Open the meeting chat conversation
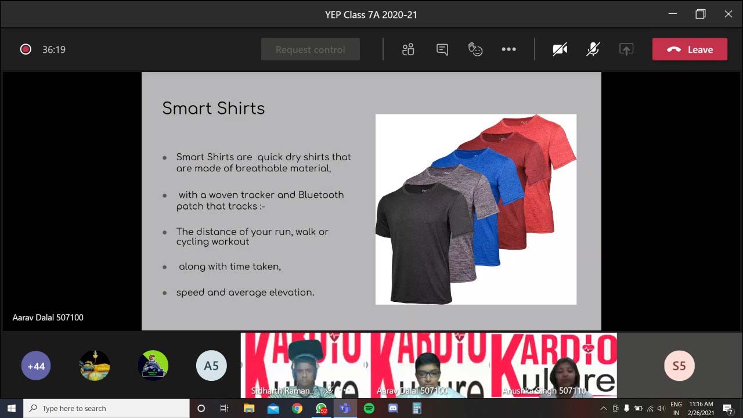This screenshot has height=418, width=743. (x=442, y=49)
